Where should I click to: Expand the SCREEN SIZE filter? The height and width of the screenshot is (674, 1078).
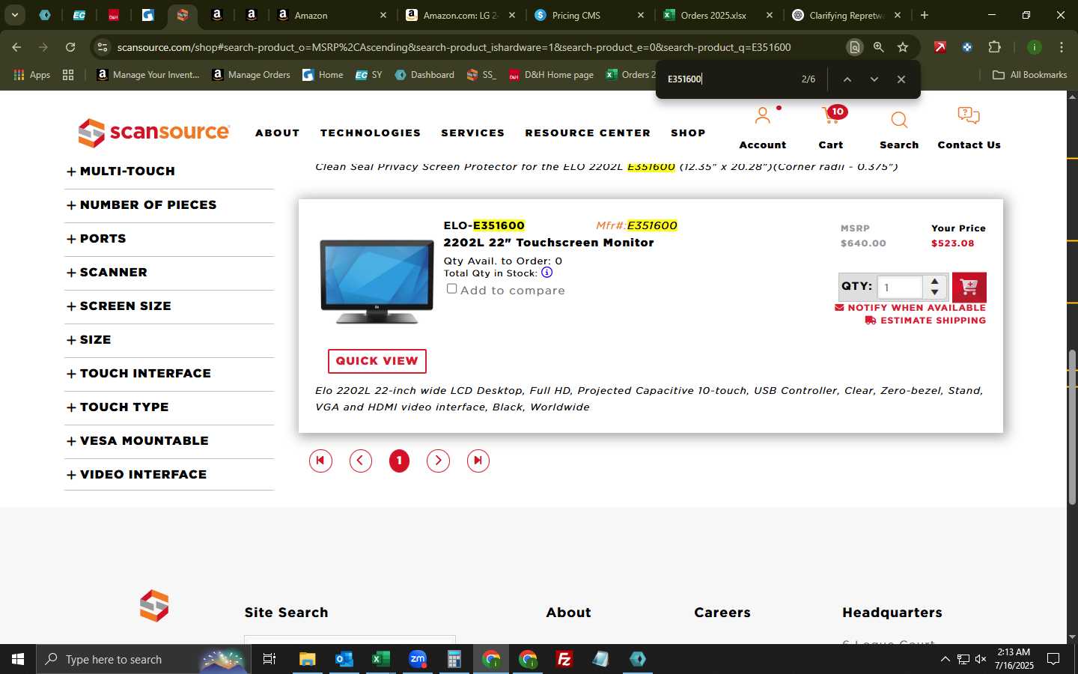tap(119, 306)
